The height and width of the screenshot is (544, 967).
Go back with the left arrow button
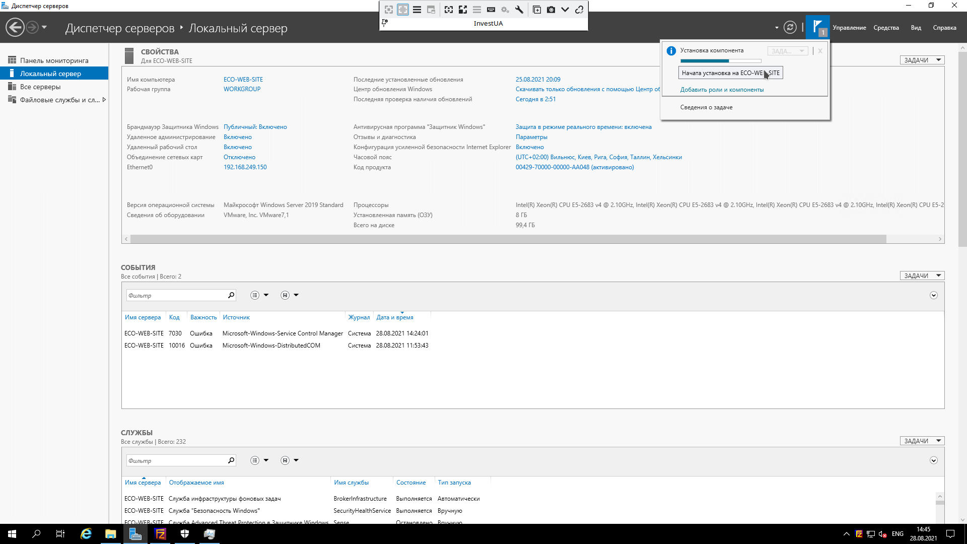[15, 27]
